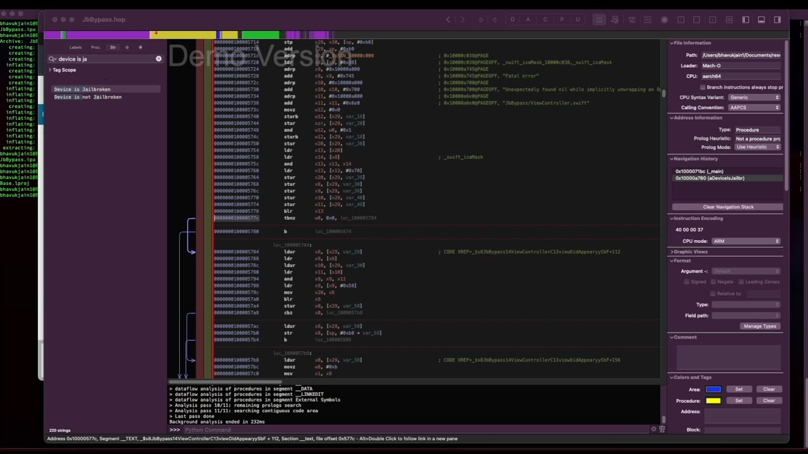
Task: Collapse the Colors and Tags section
Action: tap(671, 378)
